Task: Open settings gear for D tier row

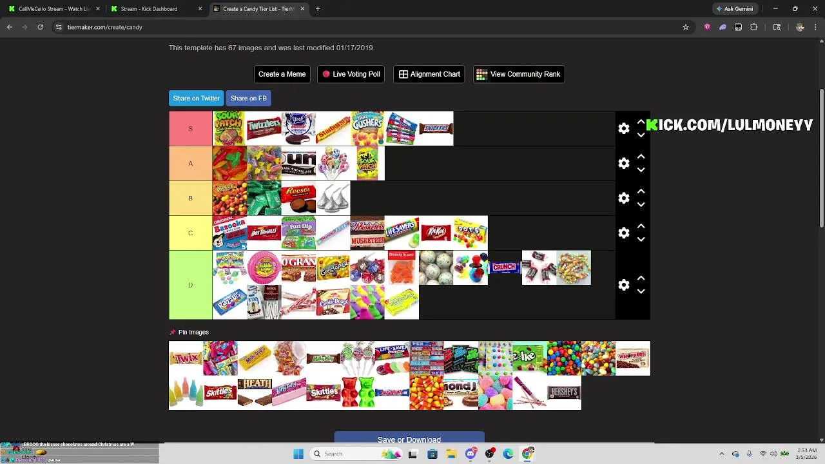Action: coord(623,285)
